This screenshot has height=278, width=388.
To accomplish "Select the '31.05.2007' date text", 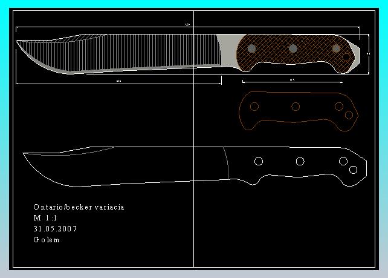I will [55, 229].
